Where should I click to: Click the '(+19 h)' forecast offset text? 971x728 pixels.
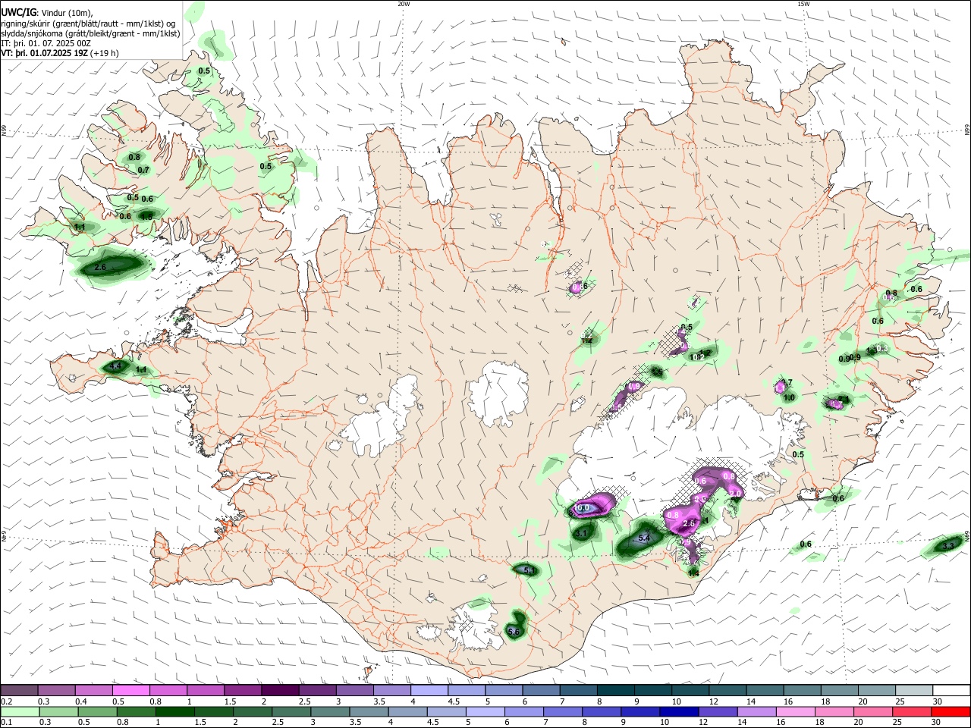(105, 53)
